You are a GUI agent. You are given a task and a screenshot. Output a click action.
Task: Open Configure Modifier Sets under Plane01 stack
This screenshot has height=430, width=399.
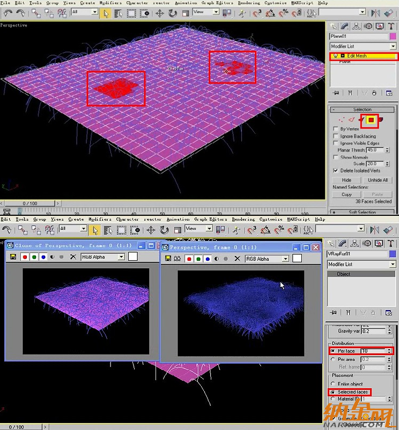click(x=389, y=93)
